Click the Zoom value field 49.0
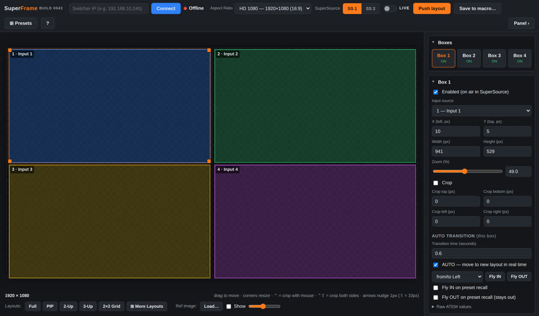The image size is (539, 316). 518,171
